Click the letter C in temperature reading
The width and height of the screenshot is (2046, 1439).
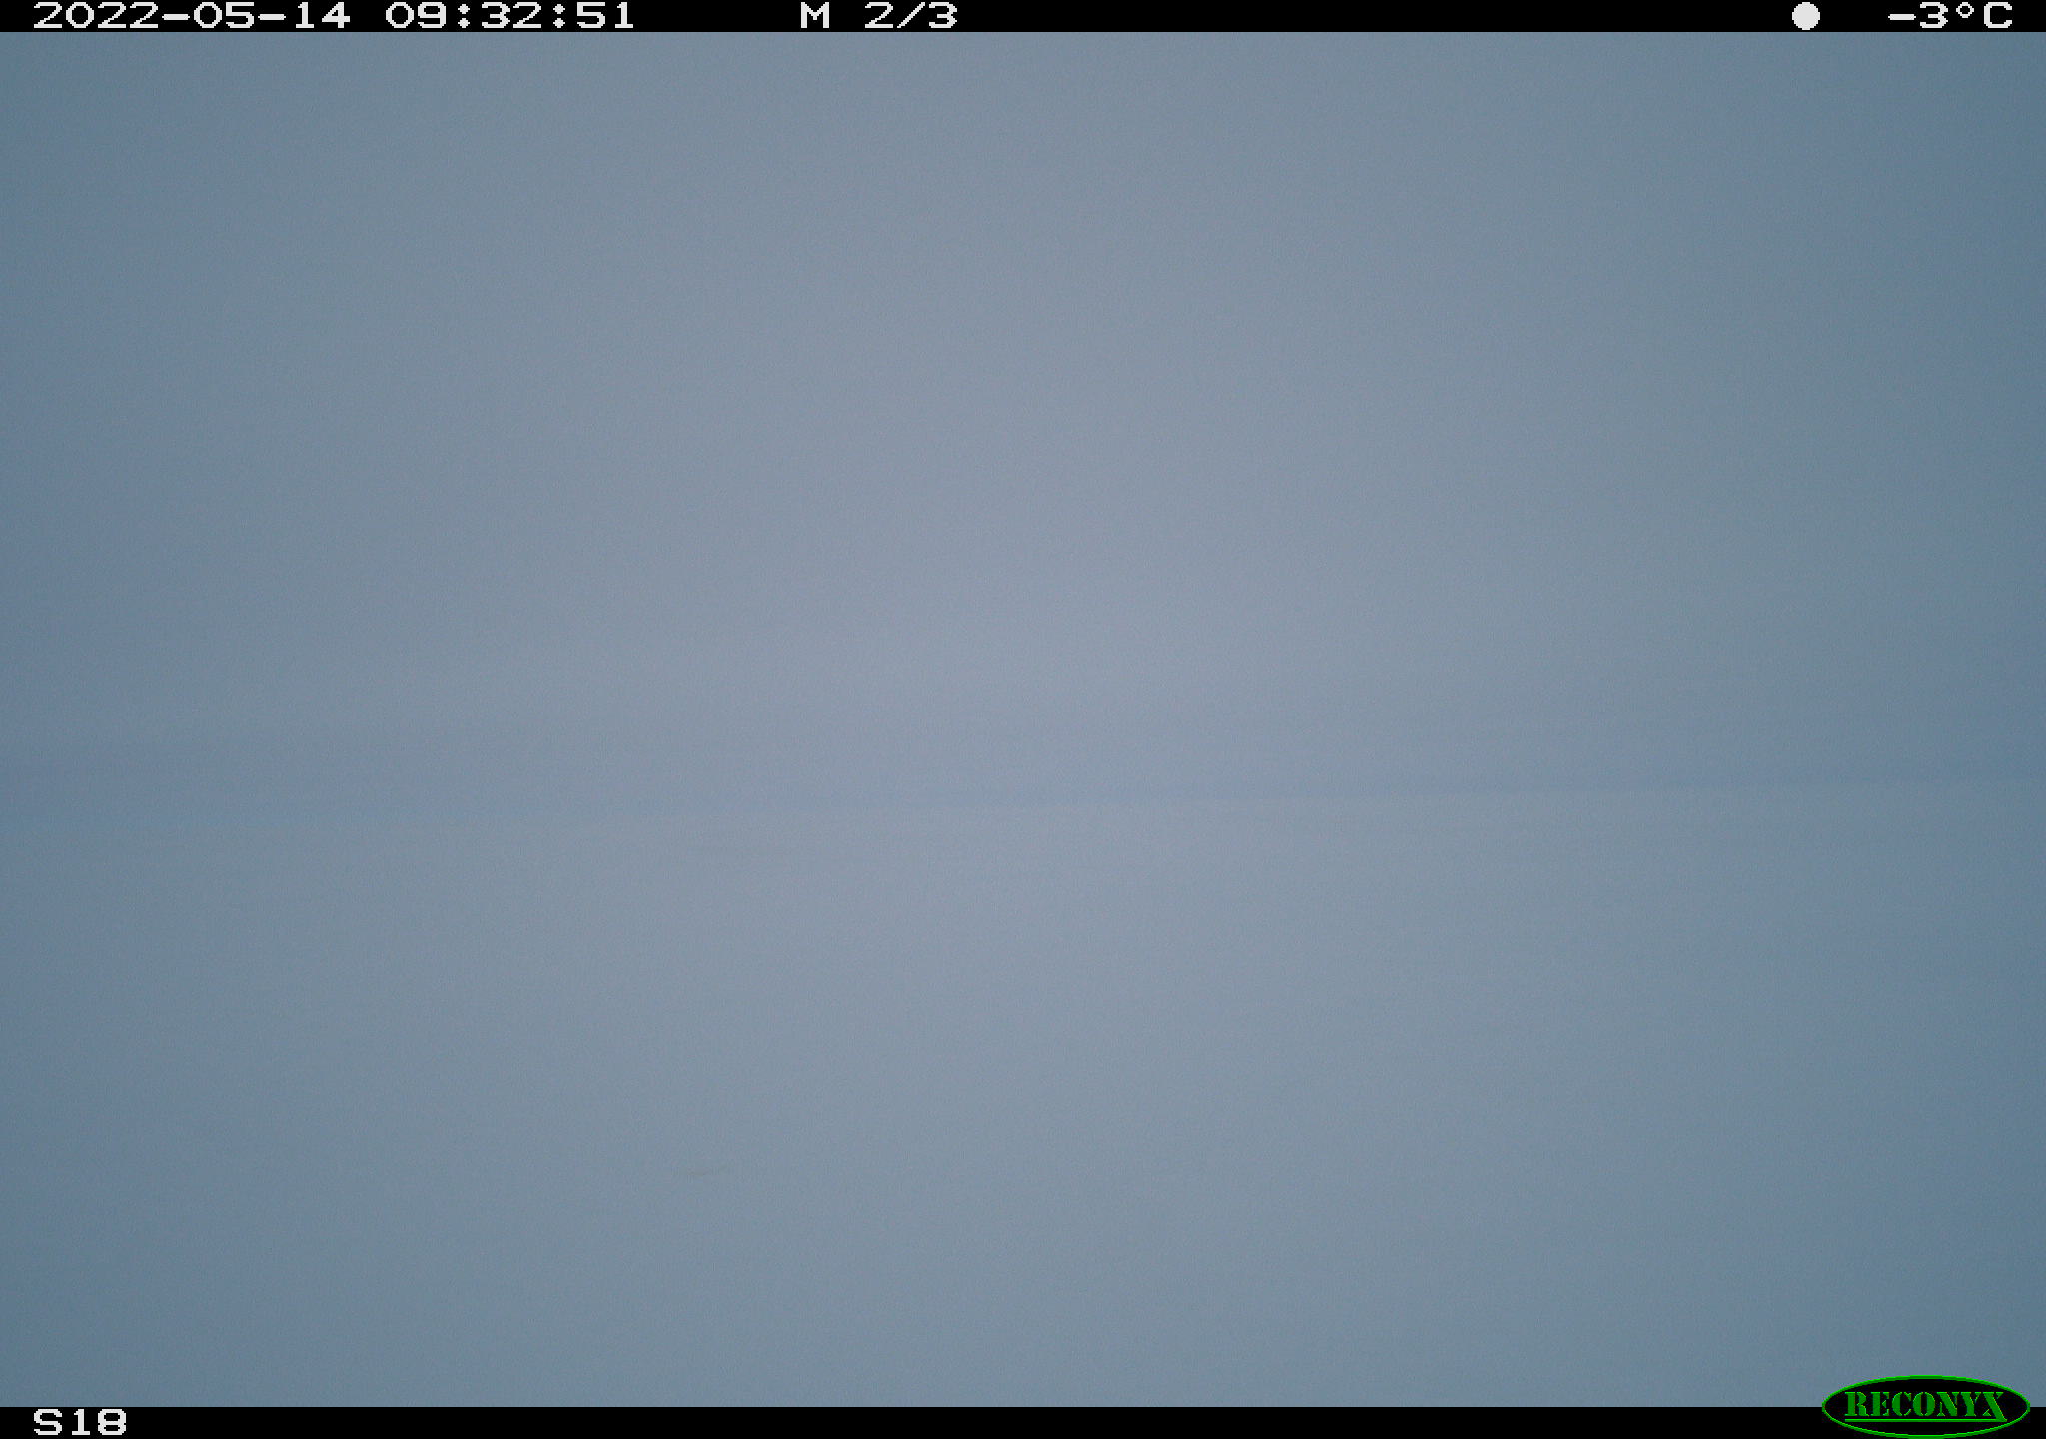[1998, 16]
